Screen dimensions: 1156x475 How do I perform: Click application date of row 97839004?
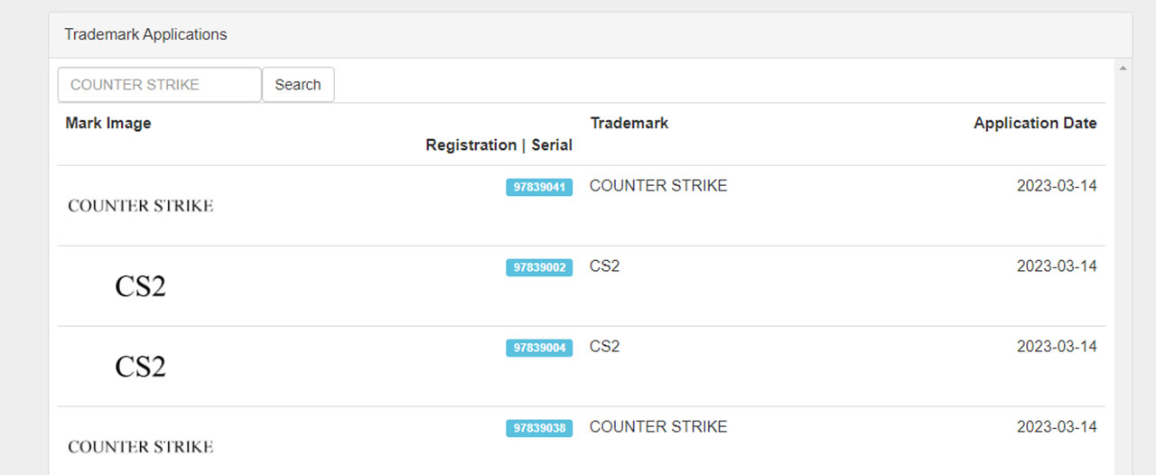pos(1057,347)
